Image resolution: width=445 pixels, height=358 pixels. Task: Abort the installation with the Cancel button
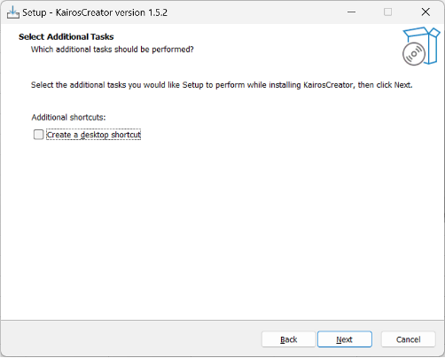408,339
